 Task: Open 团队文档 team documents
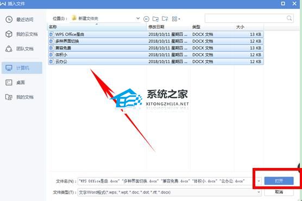[x=20, y=49]
